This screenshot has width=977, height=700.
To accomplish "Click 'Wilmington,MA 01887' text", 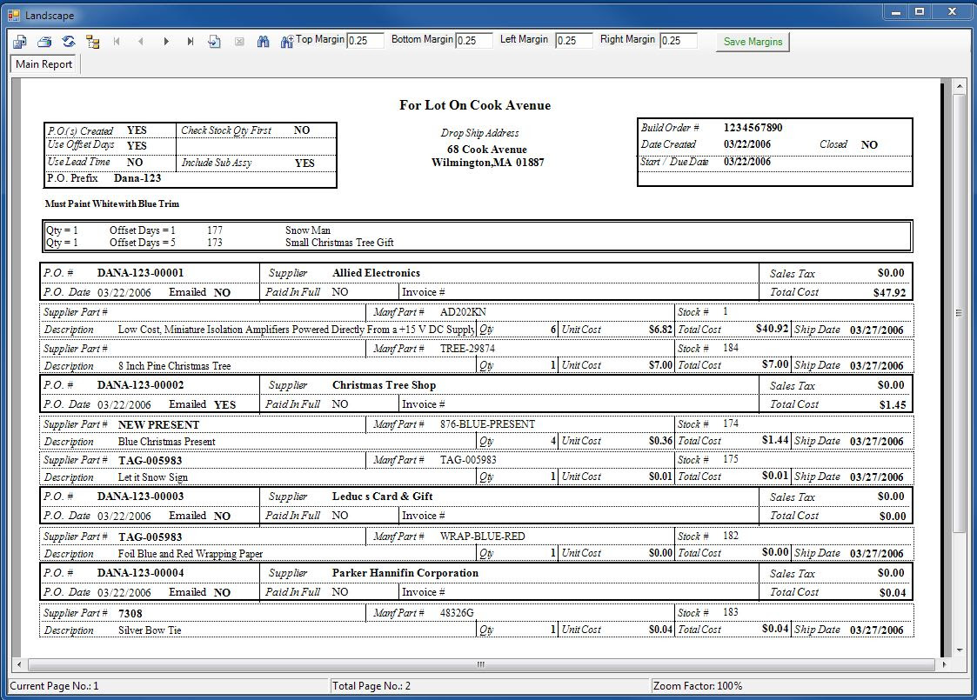I will (x=488, y=163).
